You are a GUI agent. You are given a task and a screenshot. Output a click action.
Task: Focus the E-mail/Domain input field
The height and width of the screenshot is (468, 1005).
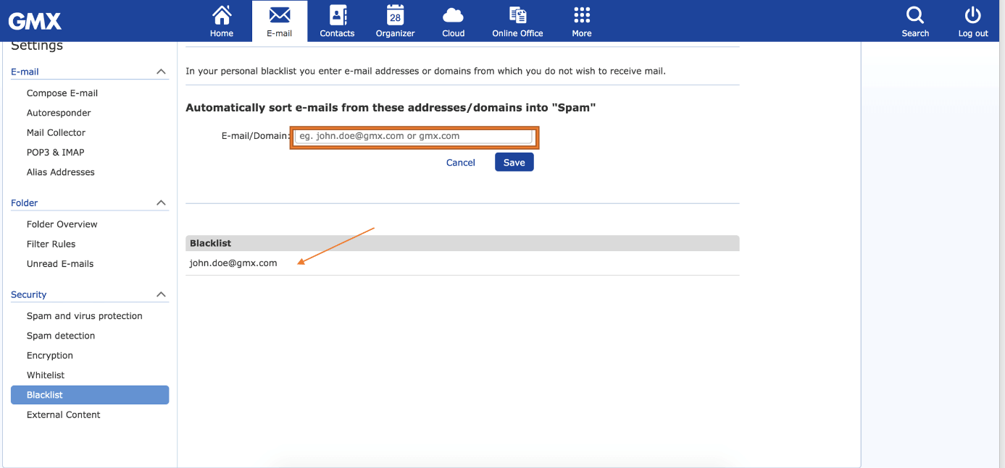coord(414,136)
